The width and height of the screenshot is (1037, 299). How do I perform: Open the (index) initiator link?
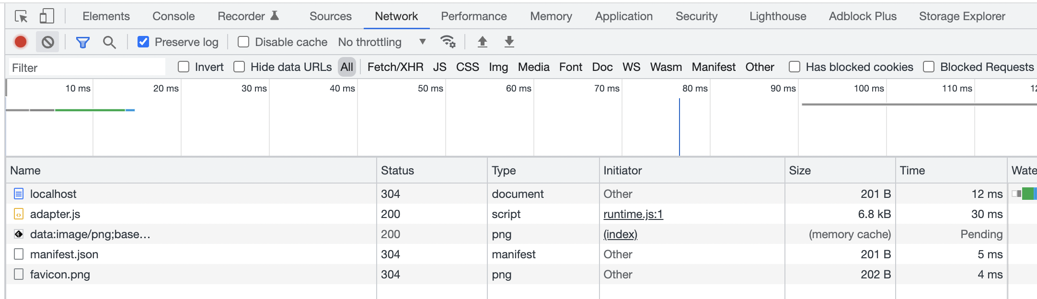point(621,234)
